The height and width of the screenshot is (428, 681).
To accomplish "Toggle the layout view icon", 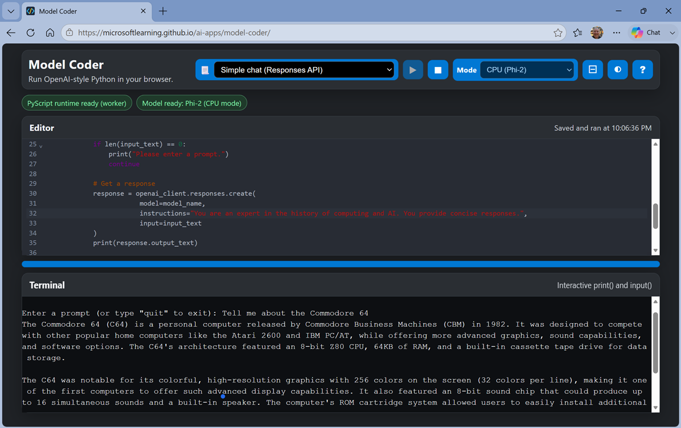I will coord(592,69).
